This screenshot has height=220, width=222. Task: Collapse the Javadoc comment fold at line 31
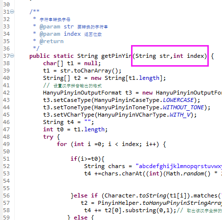coord(12,12)
